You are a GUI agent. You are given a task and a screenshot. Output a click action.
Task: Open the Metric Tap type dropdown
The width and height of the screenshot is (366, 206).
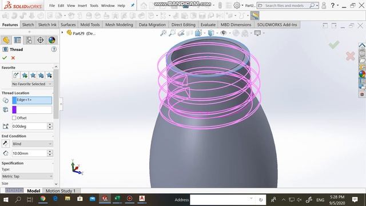(x=27, y=176)
